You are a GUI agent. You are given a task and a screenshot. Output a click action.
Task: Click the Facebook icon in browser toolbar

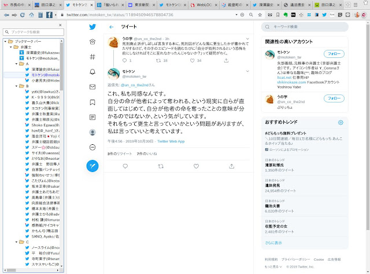click(x=49, y=15)
